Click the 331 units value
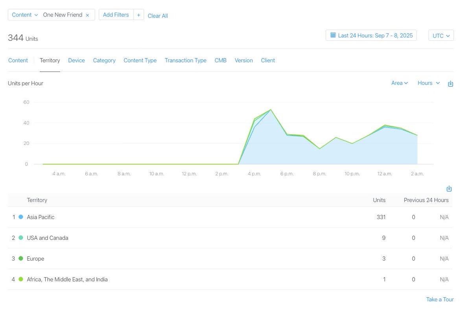The width and height of the screenshot is (472, 331). [x=381, y=217]
